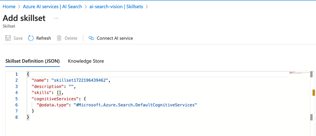
Task: Switch to the Knowledge Store tab
Action: tap(86, 61)
